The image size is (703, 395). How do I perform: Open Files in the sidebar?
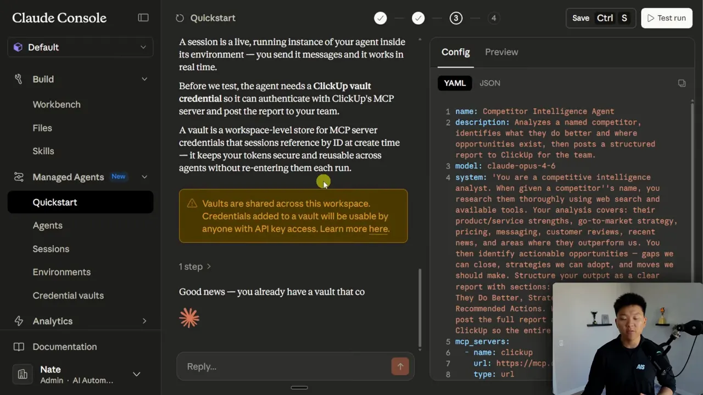pyautogui.click(x=42, y=128)
